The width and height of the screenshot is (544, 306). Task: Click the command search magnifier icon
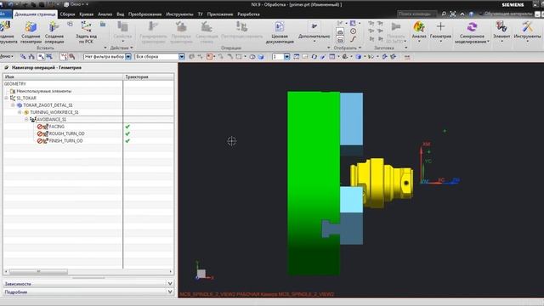click(444, 14)
